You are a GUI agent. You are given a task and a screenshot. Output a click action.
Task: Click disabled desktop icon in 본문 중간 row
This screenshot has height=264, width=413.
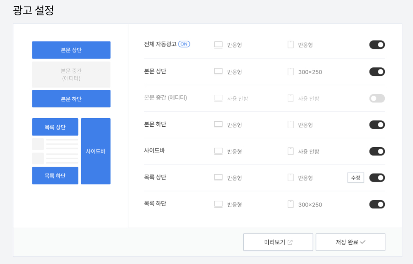click(218, 98)
